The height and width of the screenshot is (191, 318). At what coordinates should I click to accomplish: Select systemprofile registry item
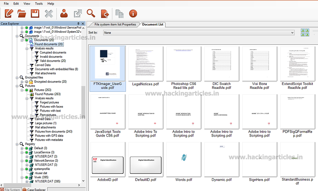(x=42, y=169)
